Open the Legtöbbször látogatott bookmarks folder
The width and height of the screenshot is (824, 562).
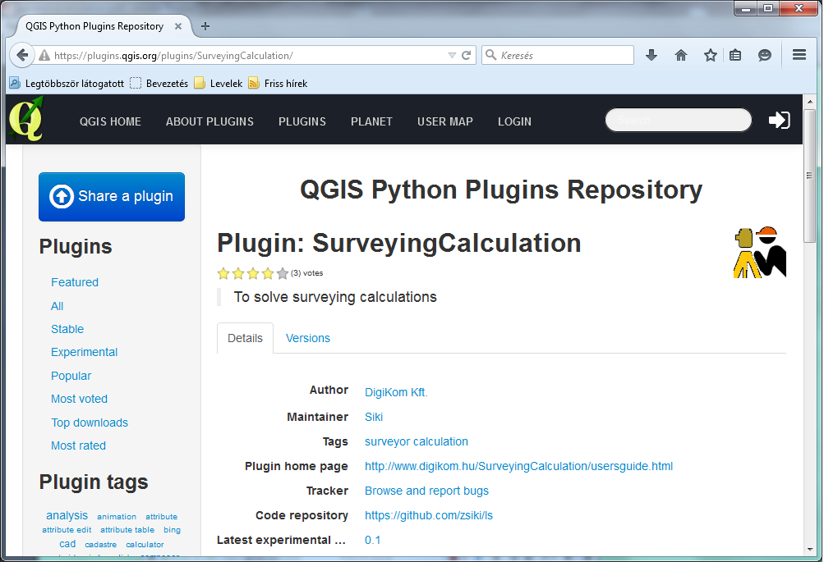click(x=67, y=83)
